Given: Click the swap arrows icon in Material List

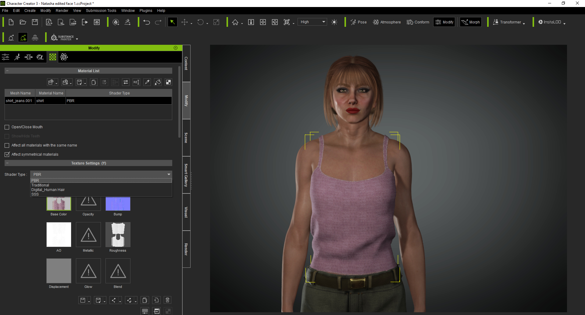Looking at the screenshot, I should point(126,82).
